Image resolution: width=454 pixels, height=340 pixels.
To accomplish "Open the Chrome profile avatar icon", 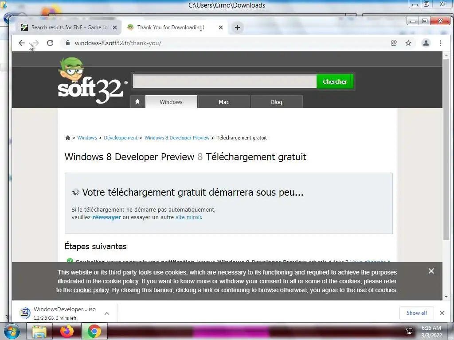I will click(x=426, y=43).
